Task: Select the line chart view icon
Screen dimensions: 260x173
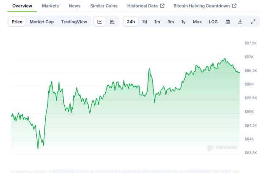Action: [x=99, y=22]
